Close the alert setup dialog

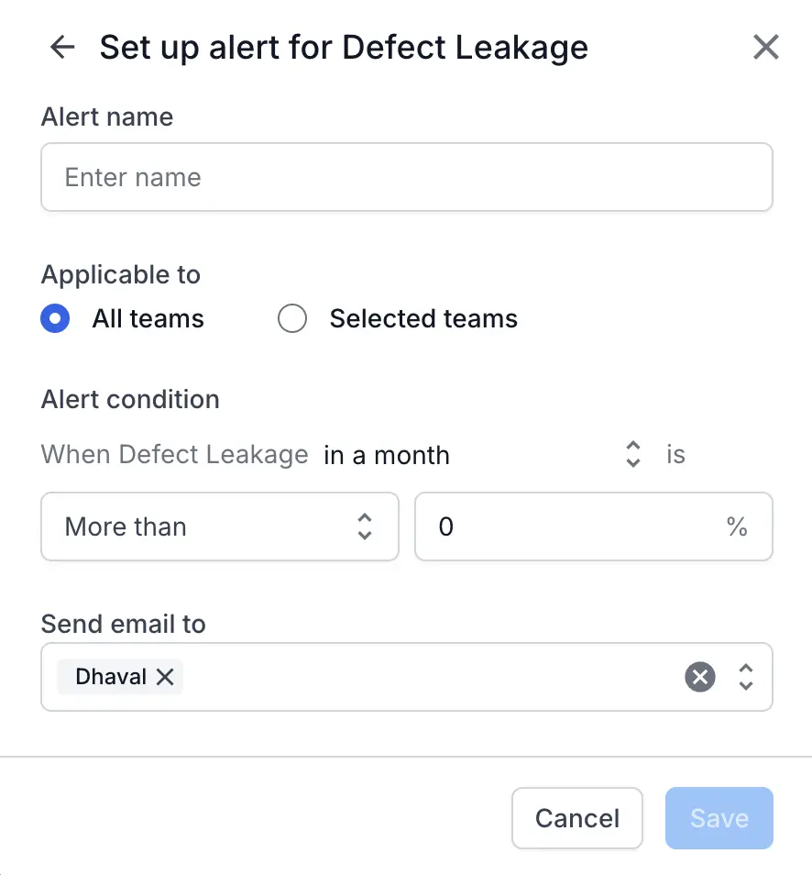click(x=766, y=47)
